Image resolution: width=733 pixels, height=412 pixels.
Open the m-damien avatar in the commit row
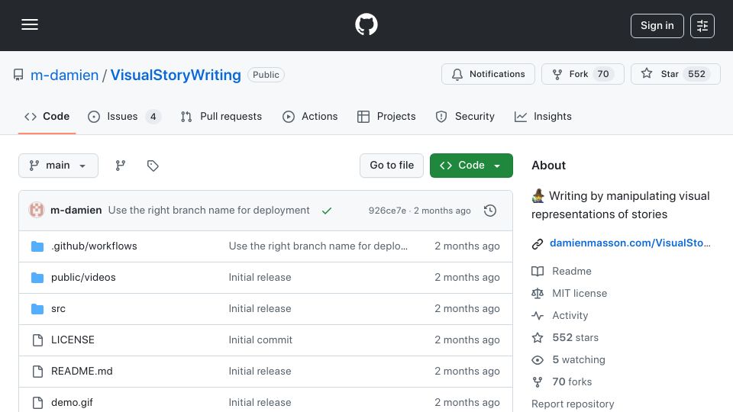click(37, 211)
